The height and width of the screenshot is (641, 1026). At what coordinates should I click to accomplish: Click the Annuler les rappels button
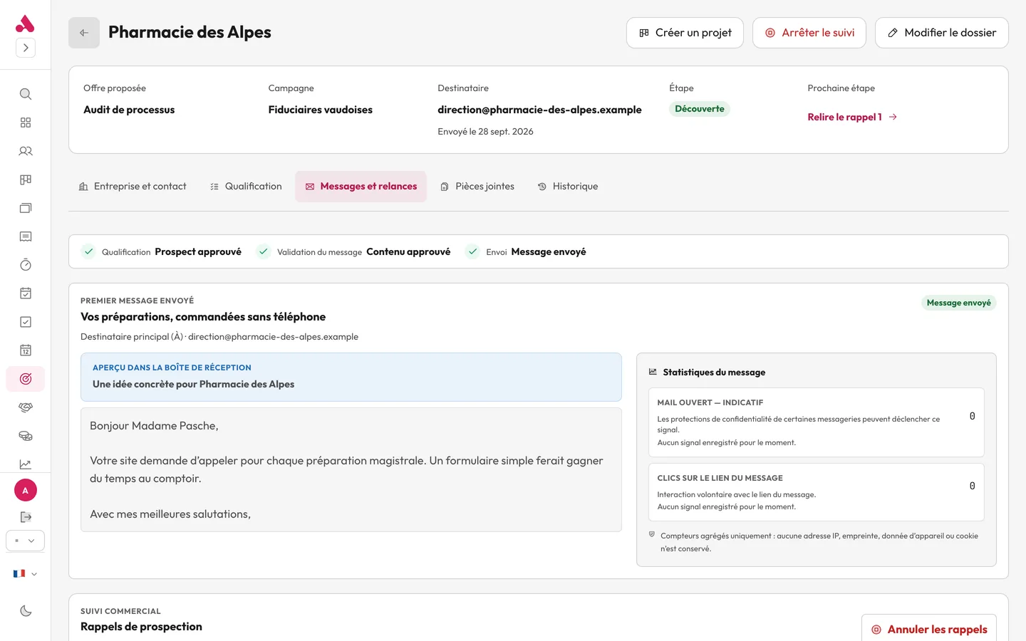tap(929, 630)
